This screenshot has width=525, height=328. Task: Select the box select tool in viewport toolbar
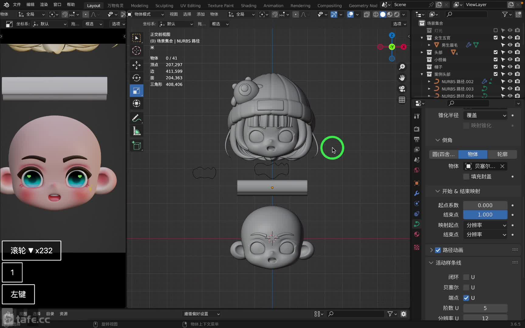136,38
